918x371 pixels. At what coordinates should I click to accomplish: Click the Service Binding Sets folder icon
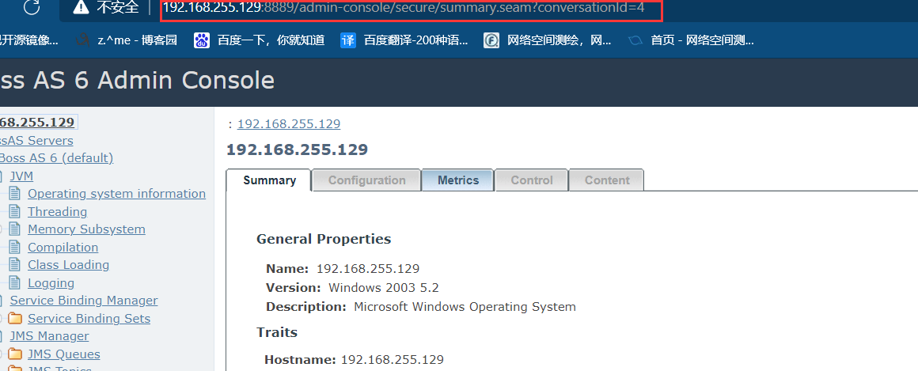[x=15, y=319]
